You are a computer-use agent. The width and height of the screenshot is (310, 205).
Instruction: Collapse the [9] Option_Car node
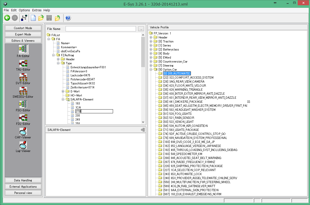151,70
